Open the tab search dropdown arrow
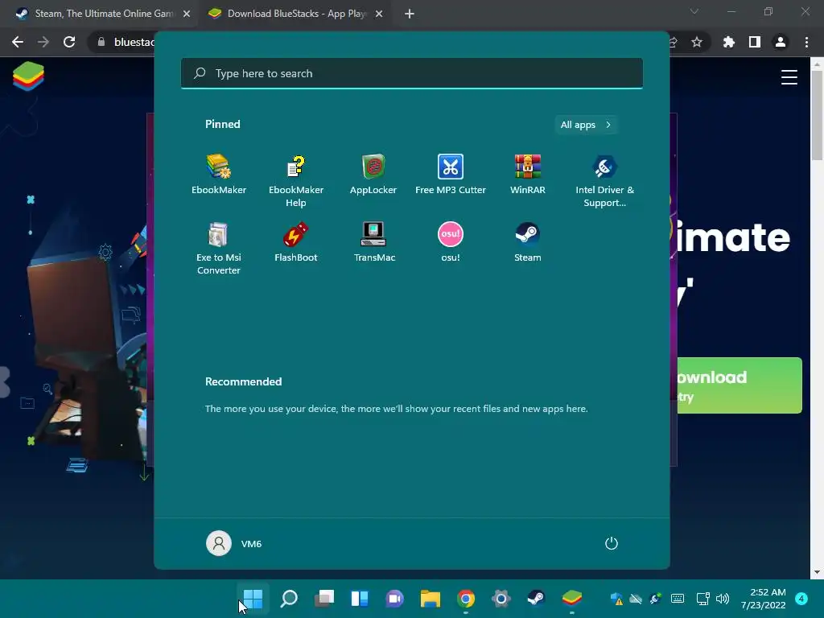Image resolution: width=824 pixels, height=618 pixels. click(x=694, y=11)
